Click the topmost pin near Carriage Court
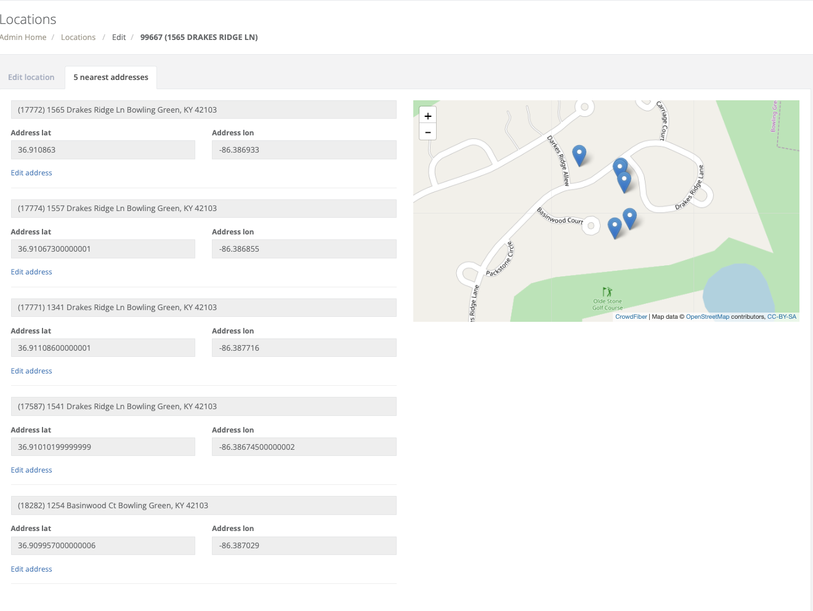The image size is (813, 611). pyautogui.click(x=620, y=166)
